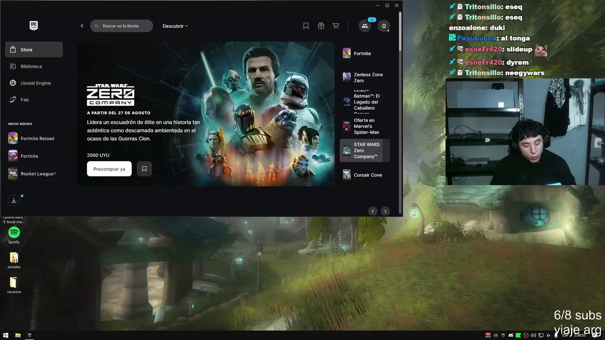
Task: Open NVIDIA tray icon
Action: 495,335
